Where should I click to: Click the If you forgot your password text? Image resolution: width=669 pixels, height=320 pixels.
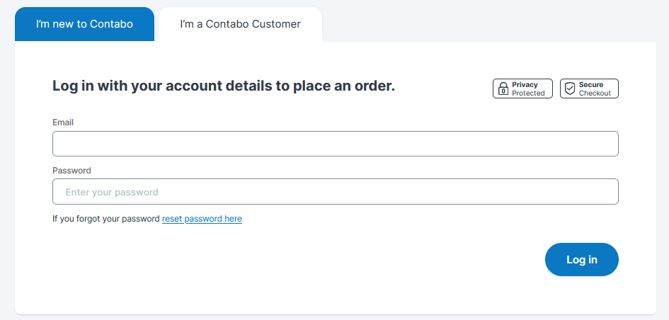click(x=106, y=219)
